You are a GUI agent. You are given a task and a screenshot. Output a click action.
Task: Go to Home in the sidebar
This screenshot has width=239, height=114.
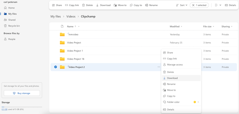[x=10, y=8]
